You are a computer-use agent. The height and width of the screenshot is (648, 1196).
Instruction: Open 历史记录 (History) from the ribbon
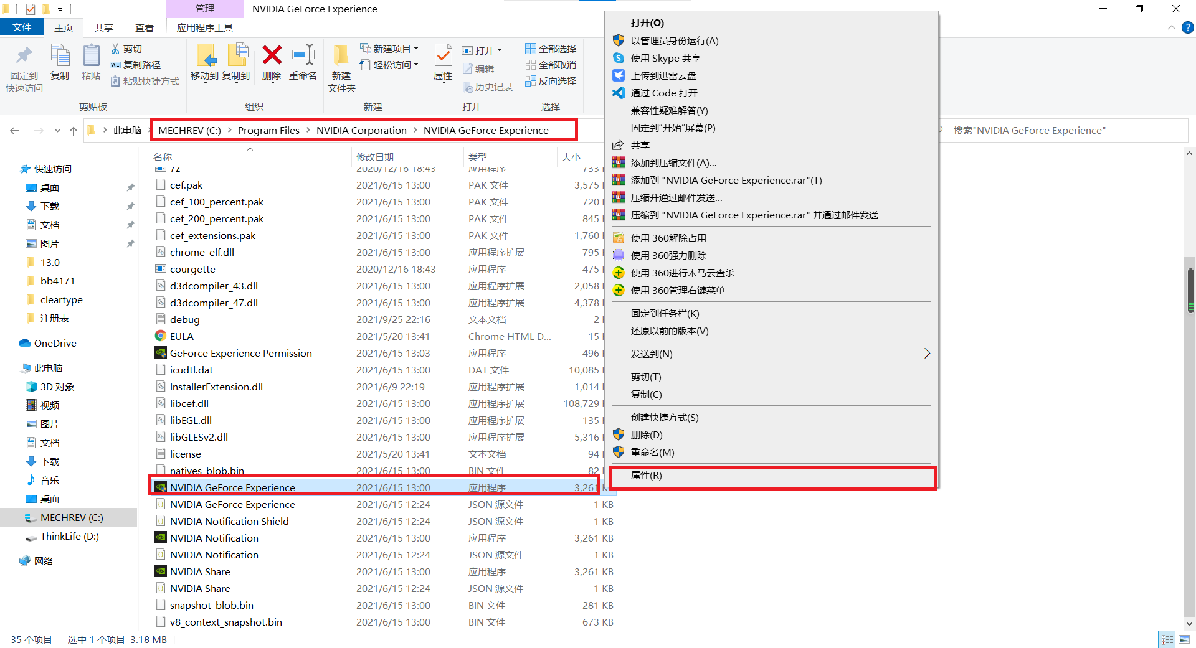[488, 87]
